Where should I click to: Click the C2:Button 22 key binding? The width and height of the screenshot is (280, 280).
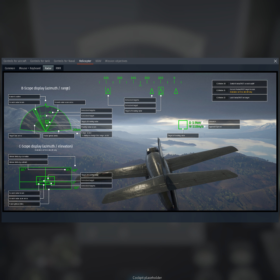[221, 98]
